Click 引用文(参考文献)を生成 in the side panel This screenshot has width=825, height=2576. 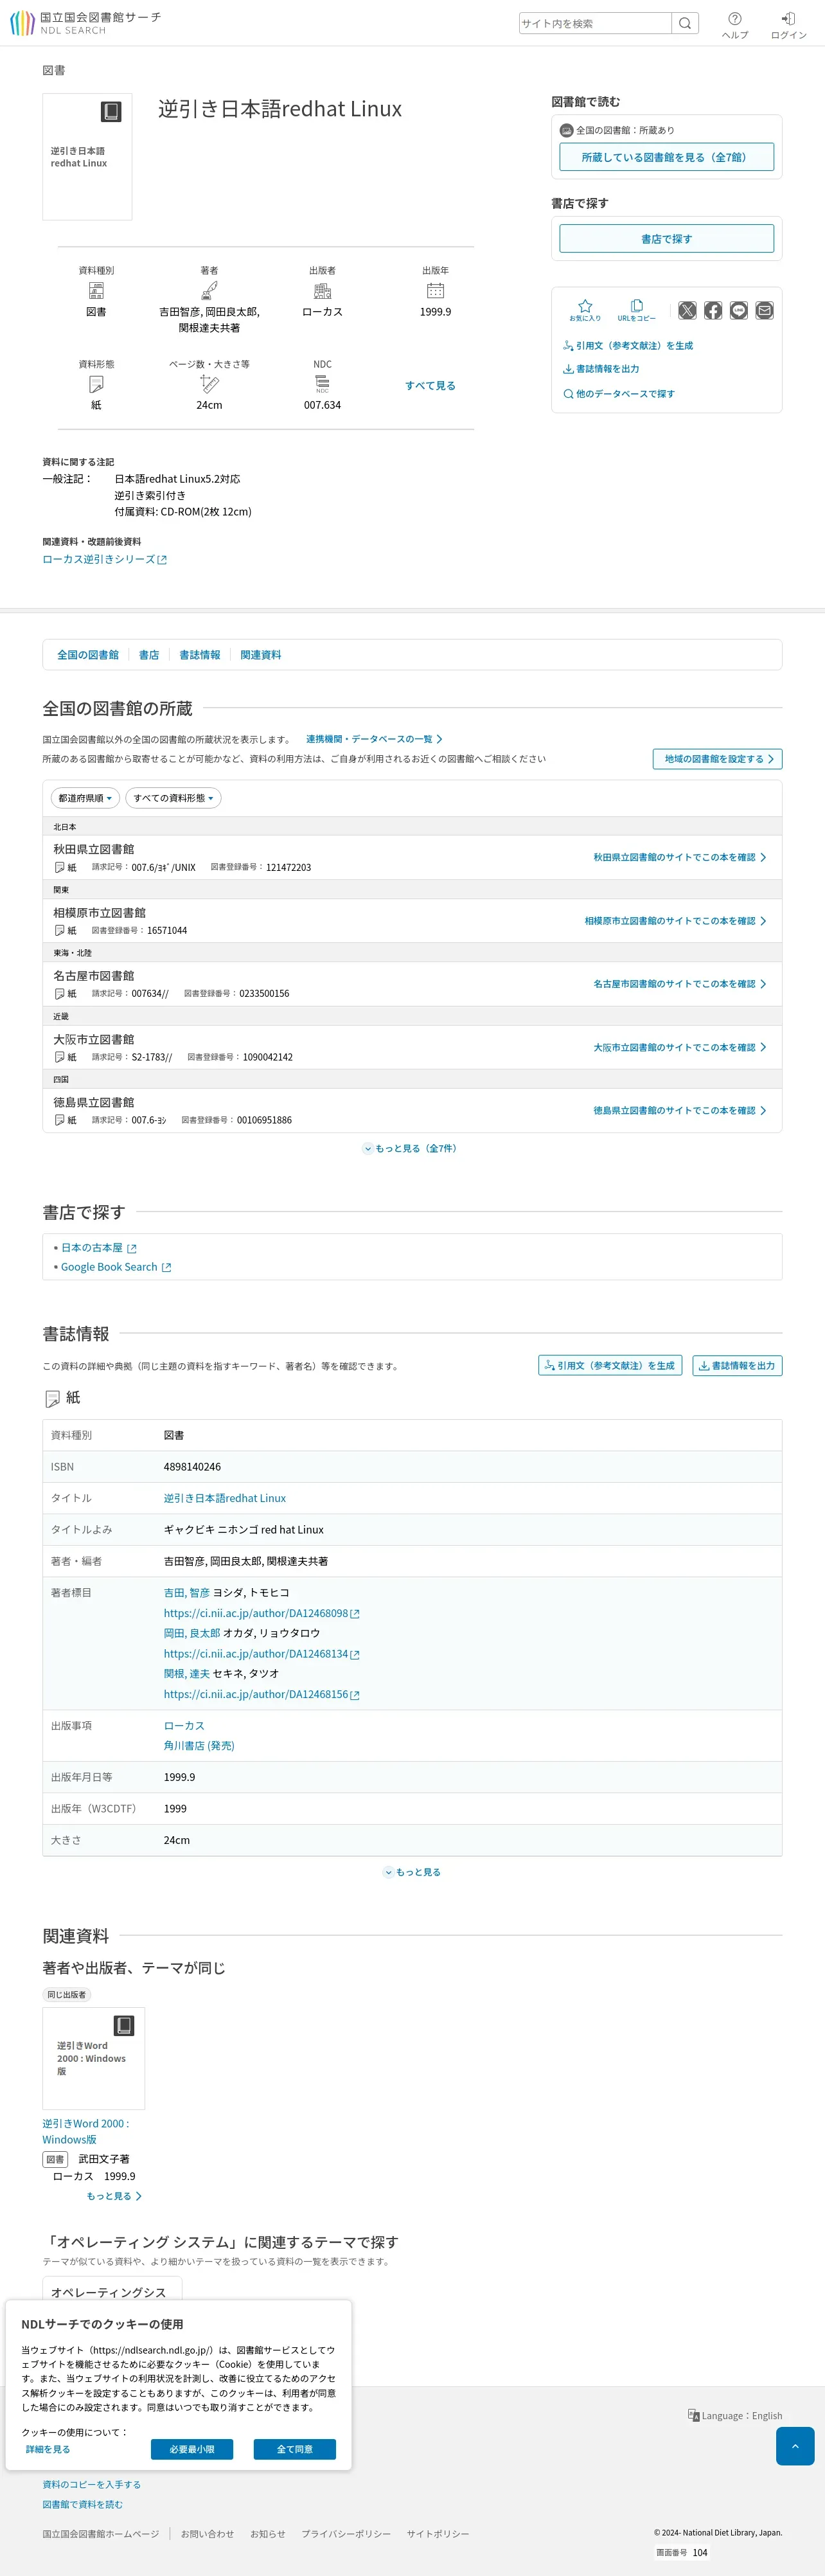coord(628,345)
